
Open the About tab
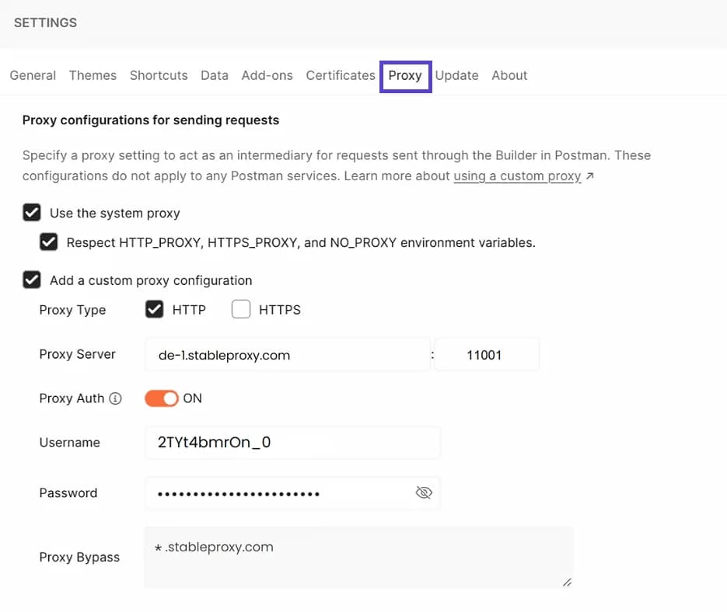(509, 75)
